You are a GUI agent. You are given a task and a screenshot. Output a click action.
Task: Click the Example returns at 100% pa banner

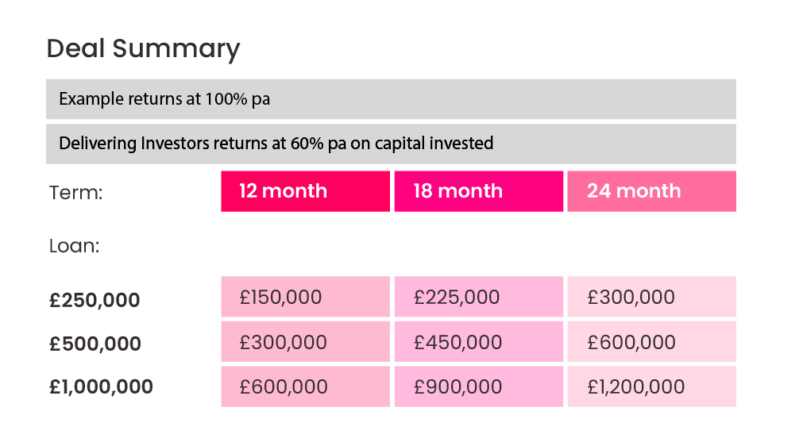coord(391,99)
